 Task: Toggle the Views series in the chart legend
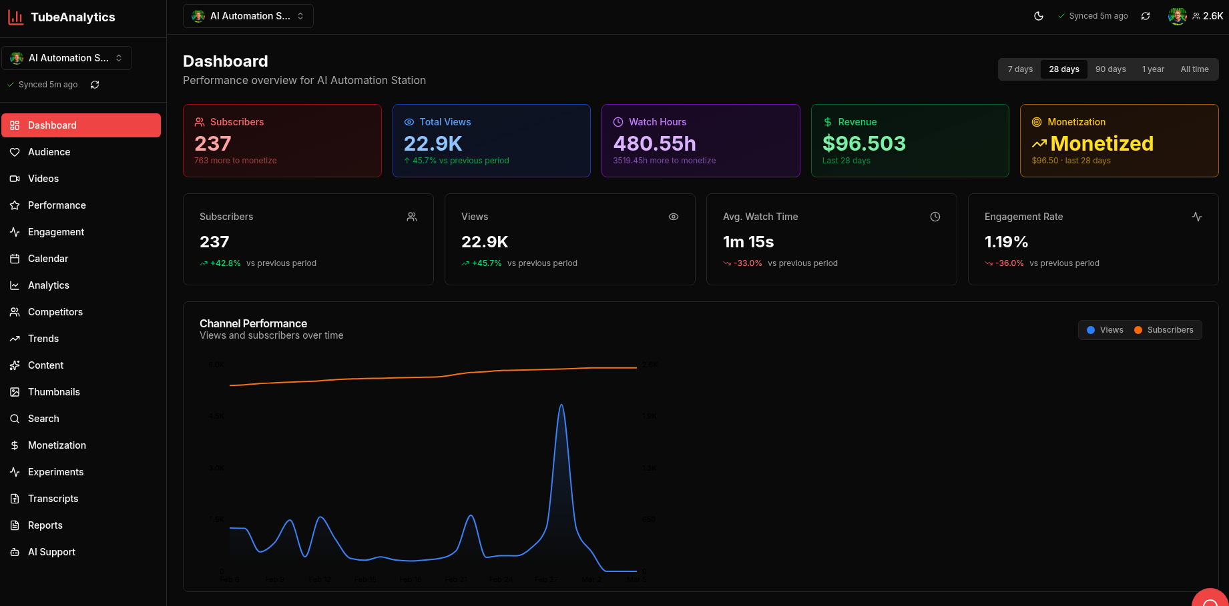pyautogui.click(x=1105, y=329)
